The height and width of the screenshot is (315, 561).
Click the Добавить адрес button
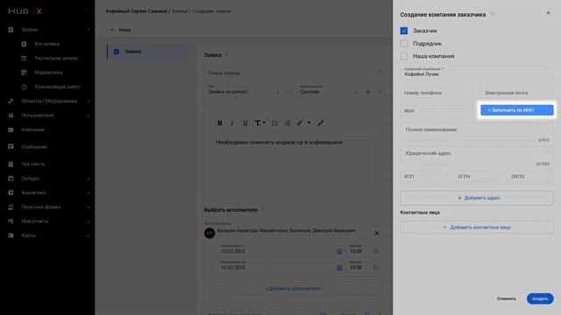tap(477, 198)
